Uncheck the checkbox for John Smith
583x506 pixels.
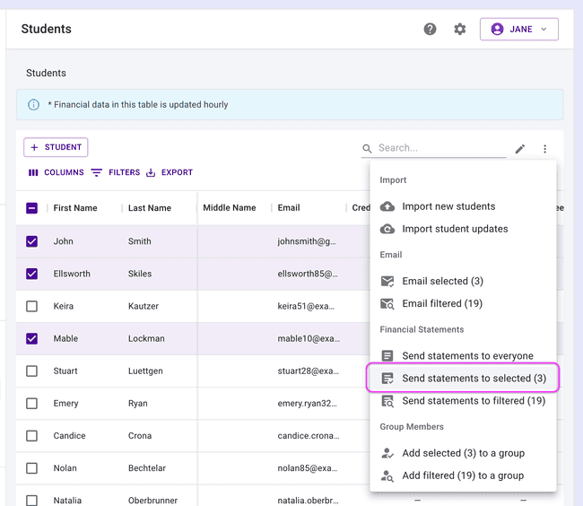[x=32, y=241]
